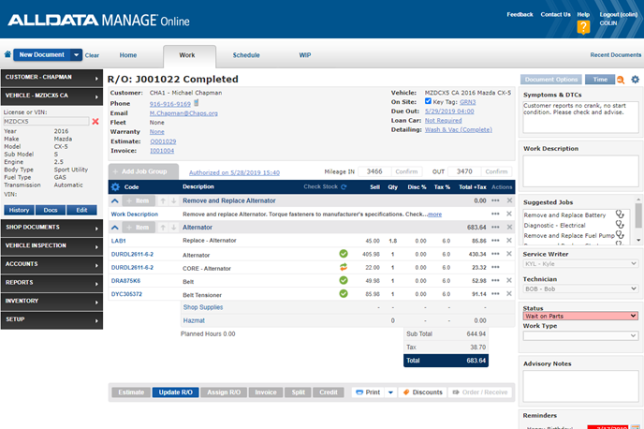
Task: Collapse the Alternator job group
Action: point(115,227)
